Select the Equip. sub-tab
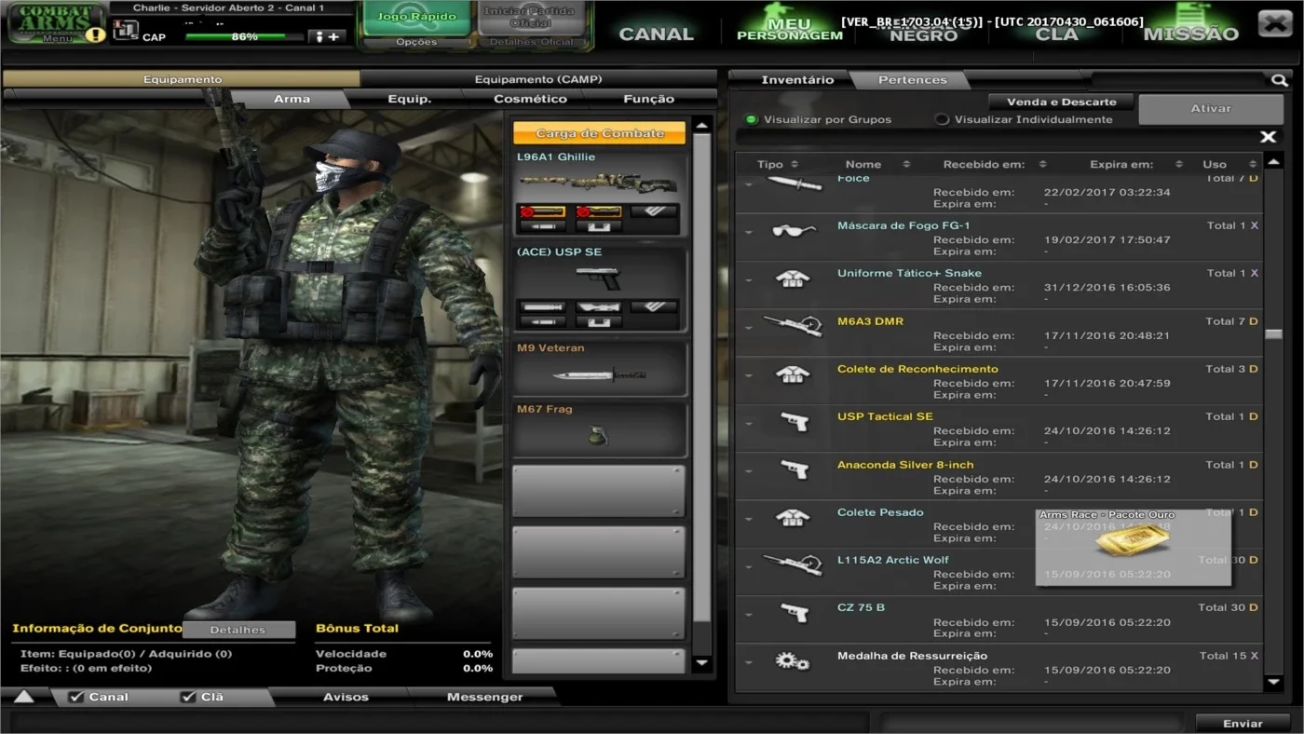 [409, 99]
